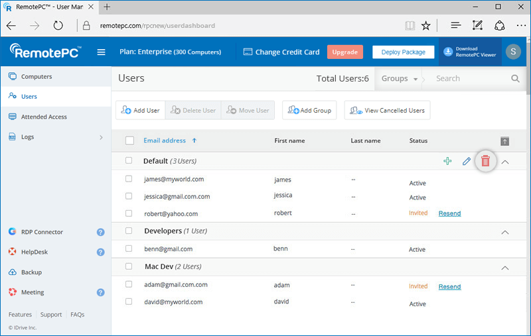Click the Deploy Package button
The width and height of the screenshot is (531, 336).
[404, 52]
